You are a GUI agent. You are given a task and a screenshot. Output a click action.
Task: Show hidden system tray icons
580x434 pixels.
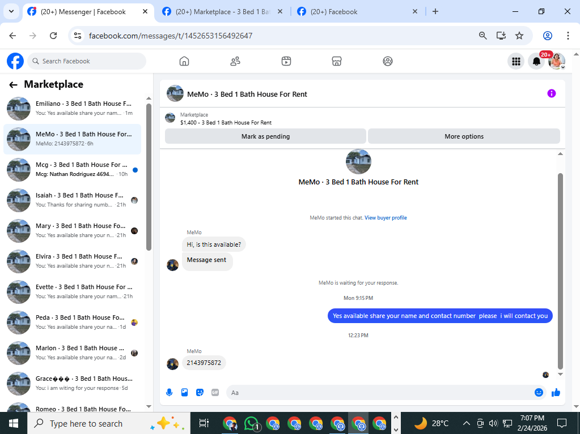pos(467,423)
